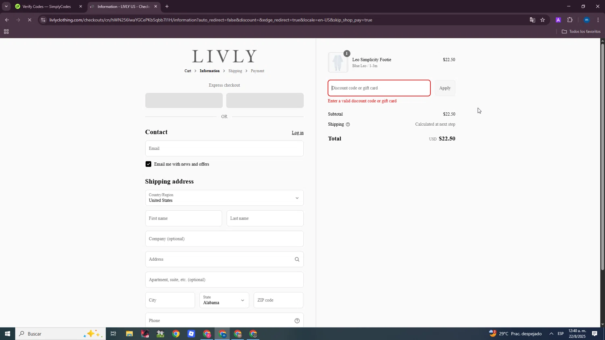Screen dimensions: 605x340
Task: Click the taskbar Buscar search box
Action: point(60,334)
